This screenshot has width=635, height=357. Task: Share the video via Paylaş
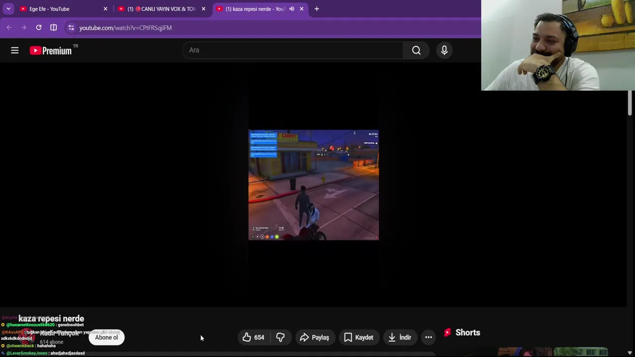(315, 337)
